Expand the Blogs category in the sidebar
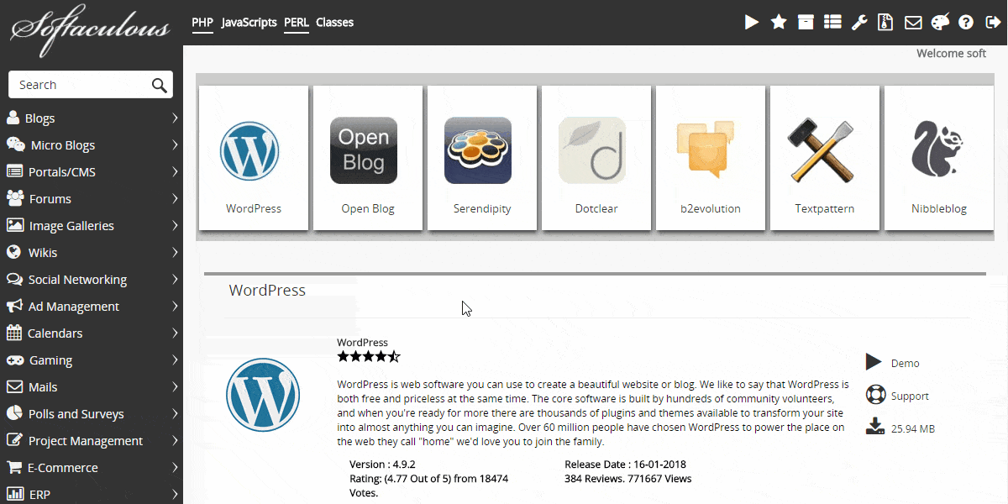This screenshot has width=1008, height=504. [x=91, y=118]
